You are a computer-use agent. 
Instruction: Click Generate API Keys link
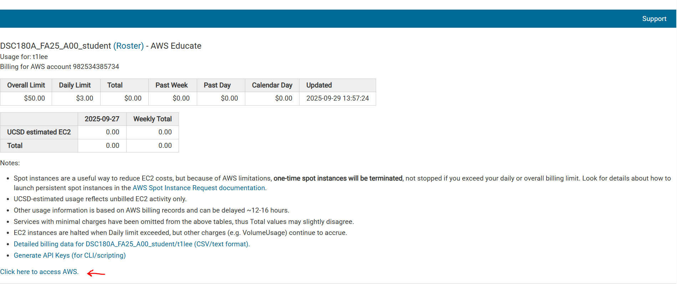tap(70, 256)
